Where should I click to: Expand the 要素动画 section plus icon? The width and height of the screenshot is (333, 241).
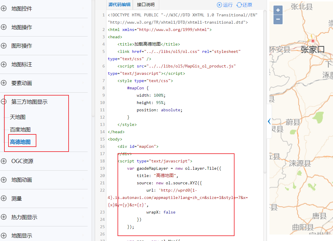pos(4,83)
